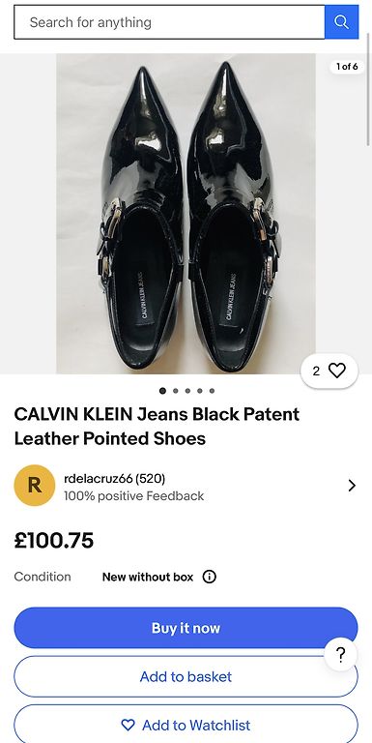This screenshot has height=743, width=372.
Task: Expand seller details with right chevron
Action: pos(352,486)
